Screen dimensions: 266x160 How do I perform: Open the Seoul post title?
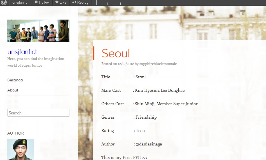point(116,53)
